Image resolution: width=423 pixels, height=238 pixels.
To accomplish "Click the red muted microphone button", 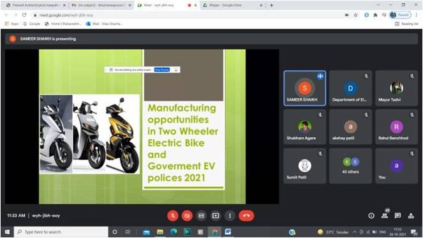I will coord(173,216).
